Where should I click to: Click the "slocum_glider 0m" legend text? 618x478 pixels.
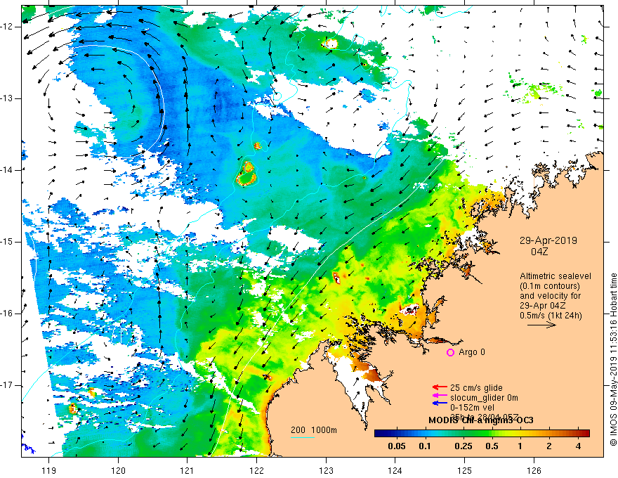(x=484, y=398)
